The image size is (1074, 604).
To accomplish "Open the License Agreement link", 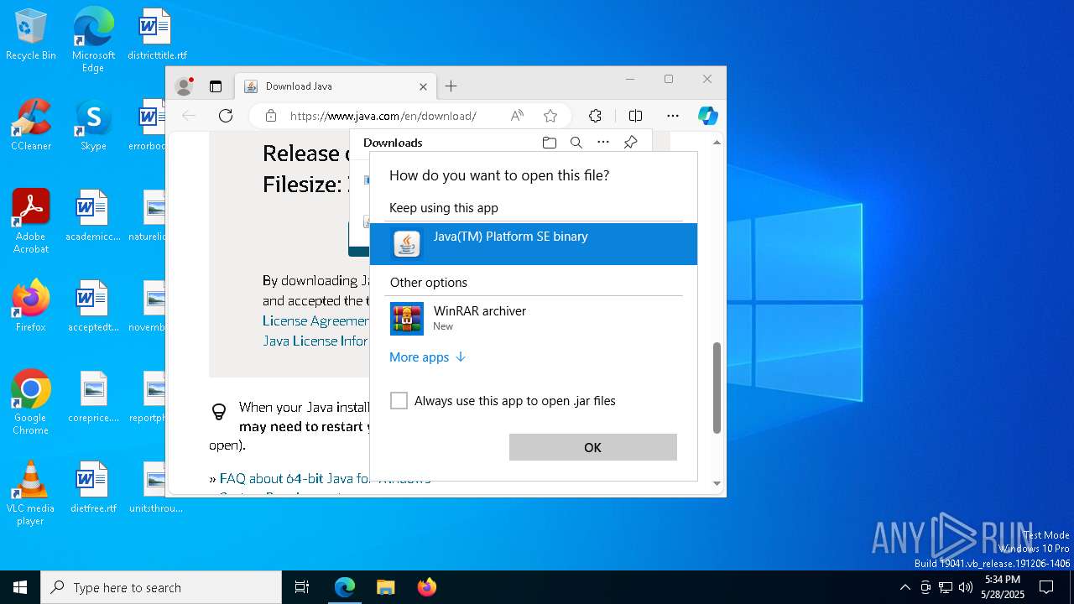I will click(x=315, y=320).
